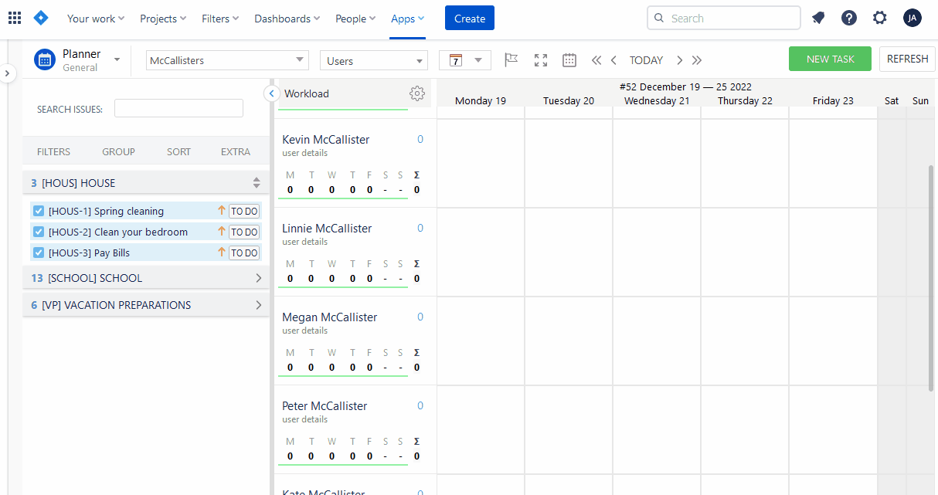
Task: Untick HOUS-2 Clean your bedroom checkbox
Action: [x=39, y=232]
